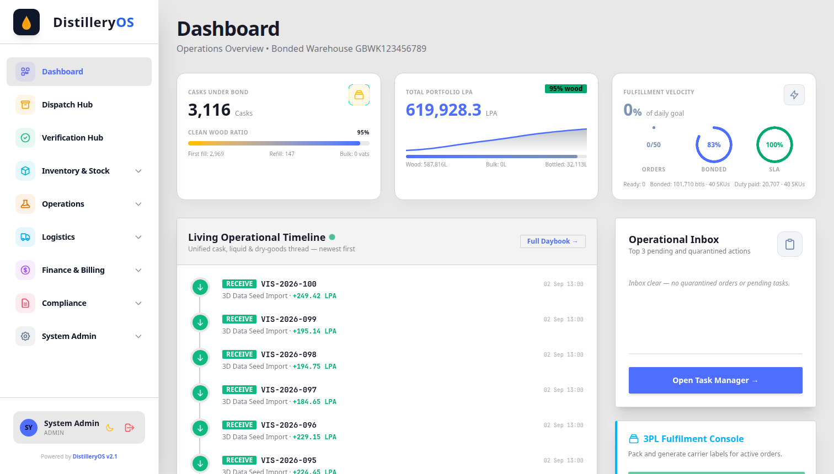The image size is (834, 474).
Task: Click the +229.15 LPA value
Action: (314, 437)
